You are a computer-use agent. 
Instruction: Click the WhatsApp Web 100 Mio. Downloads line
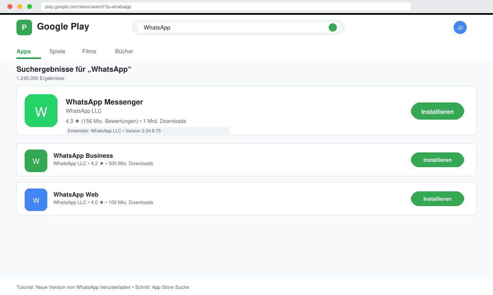[103, 202]
